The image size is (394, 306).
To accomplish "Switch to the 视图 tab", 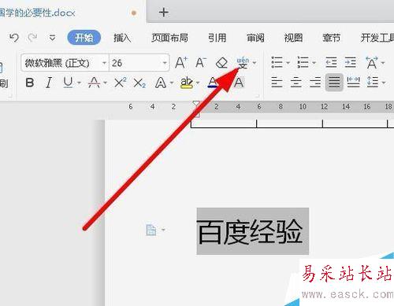I will (293, 38).
